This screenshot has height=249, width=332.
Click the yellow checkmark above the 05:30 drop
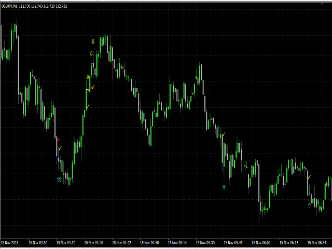224,135
